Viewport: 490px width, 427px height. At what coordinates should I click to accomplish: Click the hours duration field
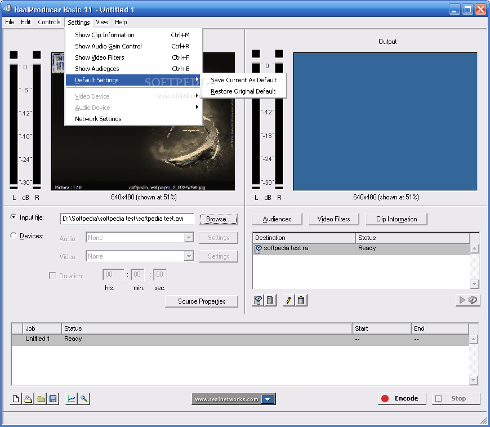(113, 274)
